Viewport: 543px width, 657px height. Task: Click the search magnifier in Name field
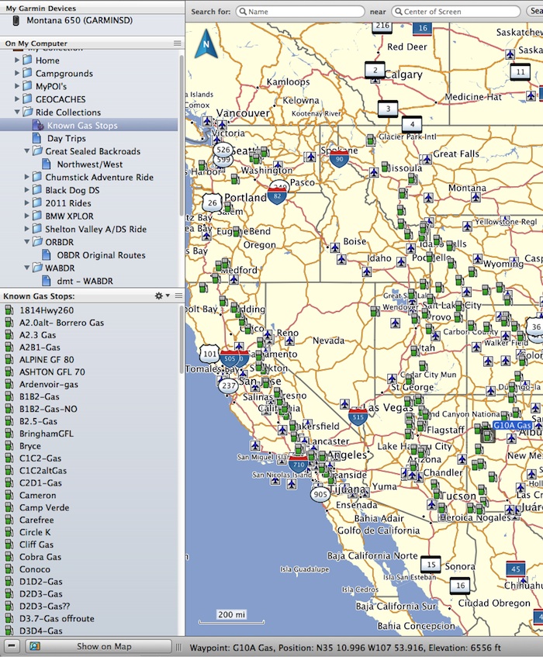(x=243, y=12)
